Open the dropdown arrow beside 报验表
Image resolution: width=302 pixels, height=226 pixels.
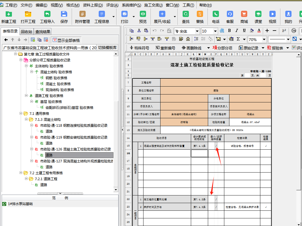tap(288, 48)
